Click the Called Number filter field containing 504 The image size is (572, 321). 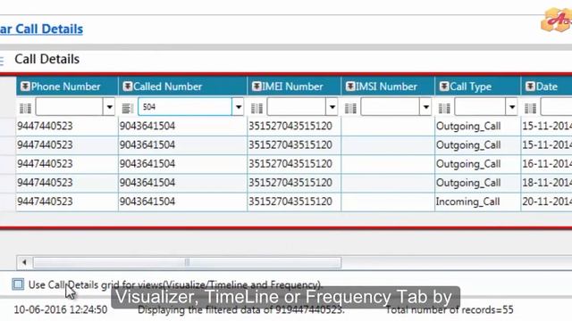[x=185, y=107]
